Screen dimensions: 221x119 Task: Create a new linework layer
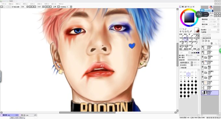tap(206, 41)
